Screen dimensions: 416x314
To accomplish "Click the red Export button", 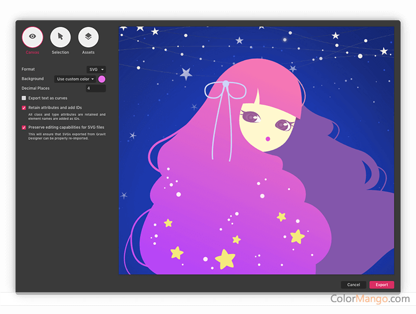I will pos(382,285).
